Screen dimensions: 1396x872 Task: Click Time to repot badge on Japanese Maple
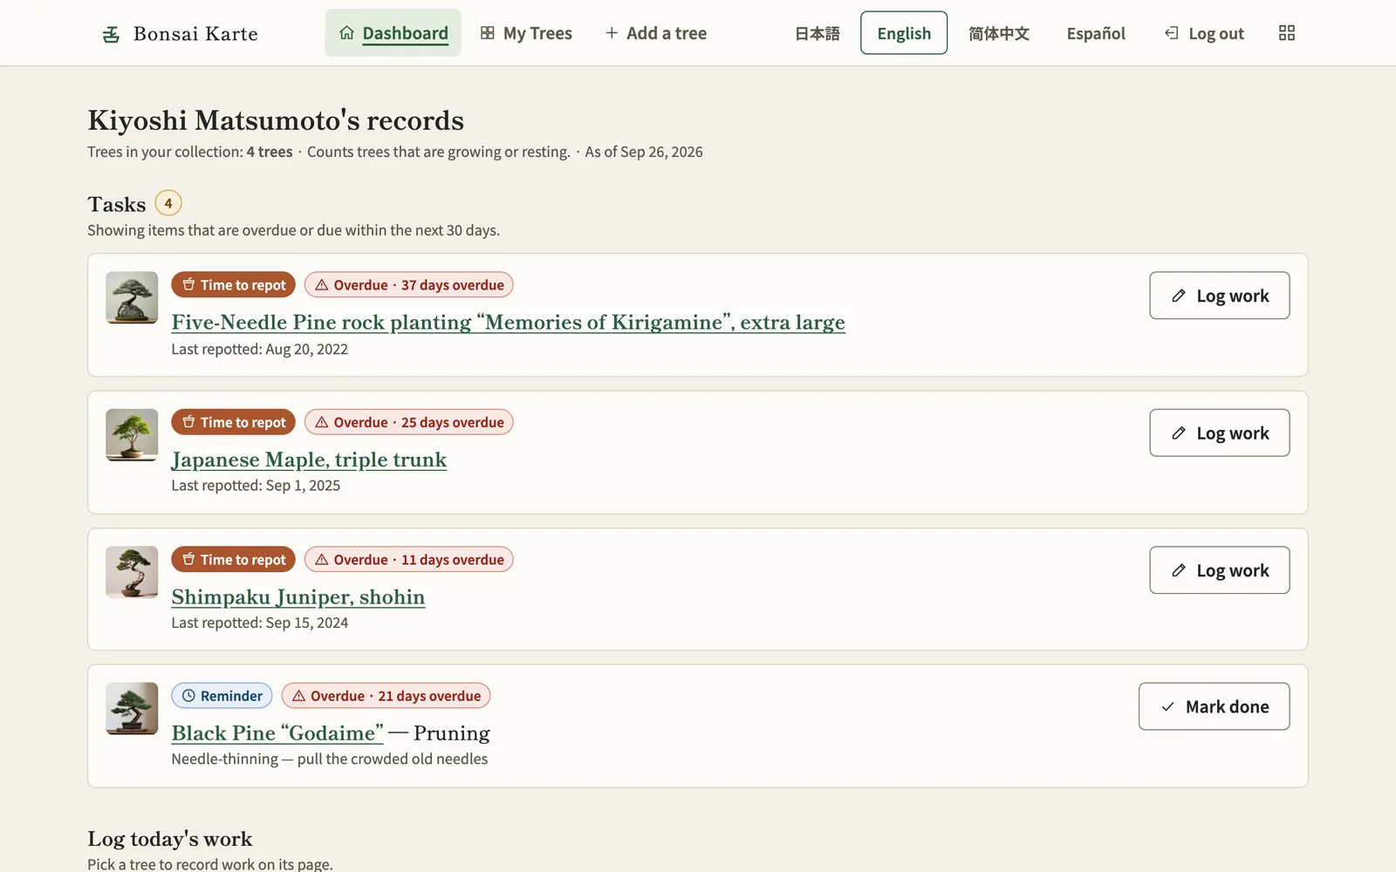(x=234, y=422)
